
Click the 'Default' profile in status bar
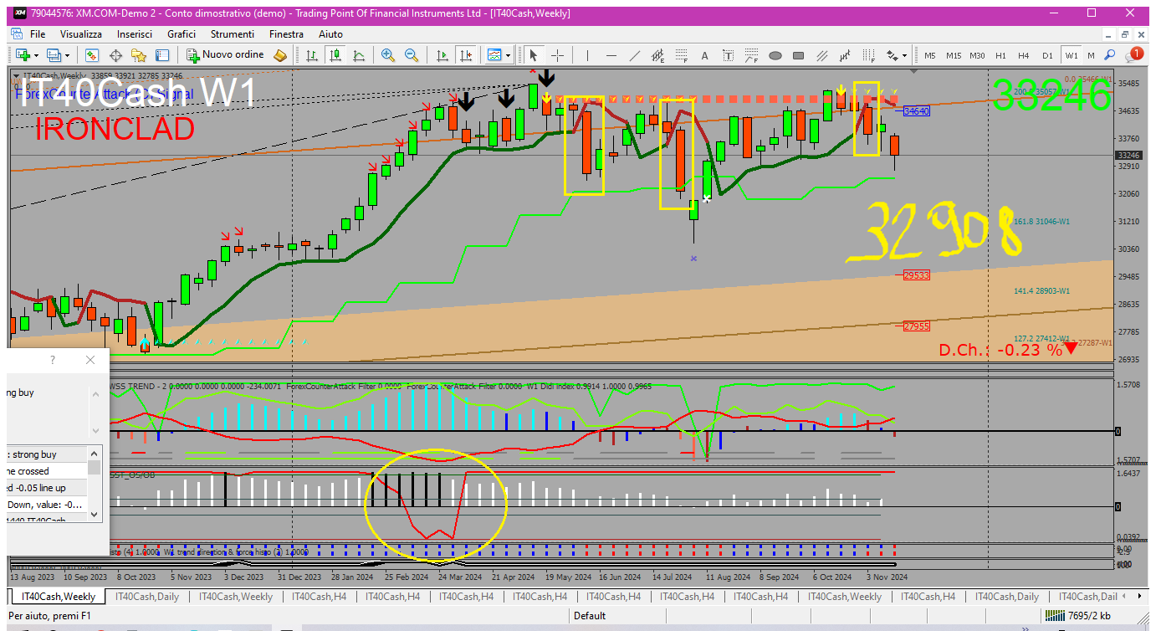pos(590,616)
